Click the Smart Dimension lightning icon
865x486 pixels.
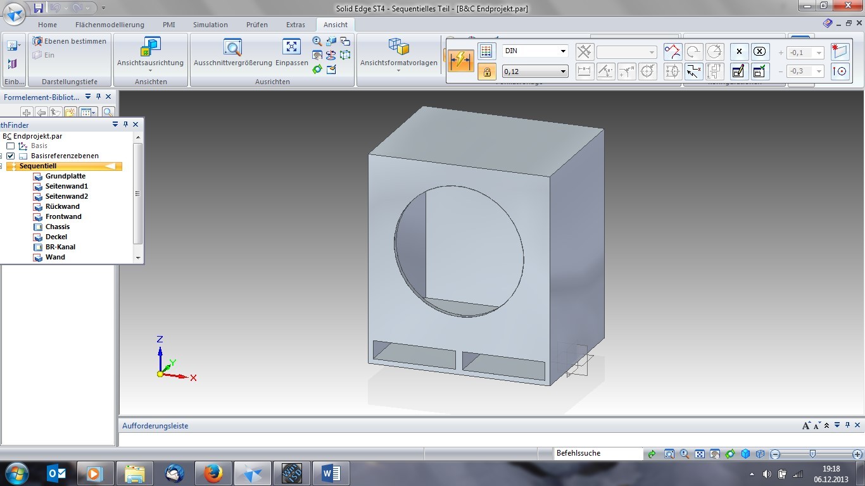click(460, 61)
